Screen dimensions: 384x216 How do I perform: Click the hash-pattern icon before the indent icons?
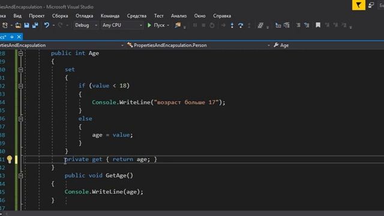pos(260,25)
